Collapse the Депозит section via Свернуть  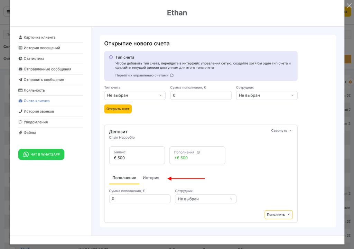point(281,131)
